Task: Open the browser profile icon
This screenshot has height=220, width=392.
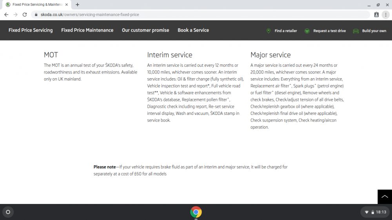Action: click(x=376, y=15)
